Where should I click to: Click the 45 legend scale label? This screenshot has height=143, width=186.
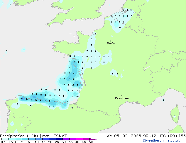coord(84,142)
